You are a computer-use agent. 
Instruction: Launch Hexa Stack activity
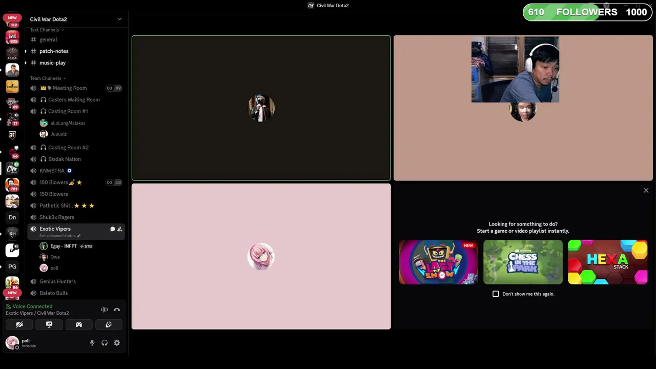(x=607, y=262)
